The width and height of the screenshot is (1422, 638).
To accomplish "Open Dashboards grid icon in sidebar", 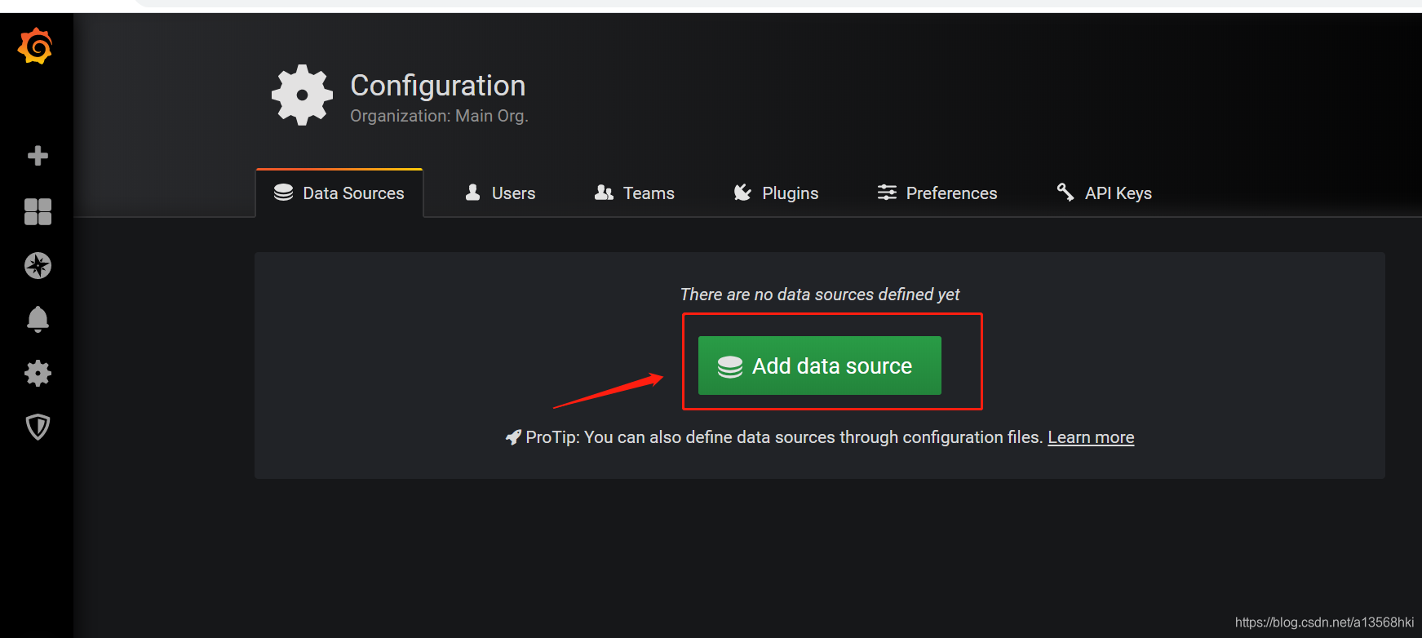I will (x=38, y=211).
